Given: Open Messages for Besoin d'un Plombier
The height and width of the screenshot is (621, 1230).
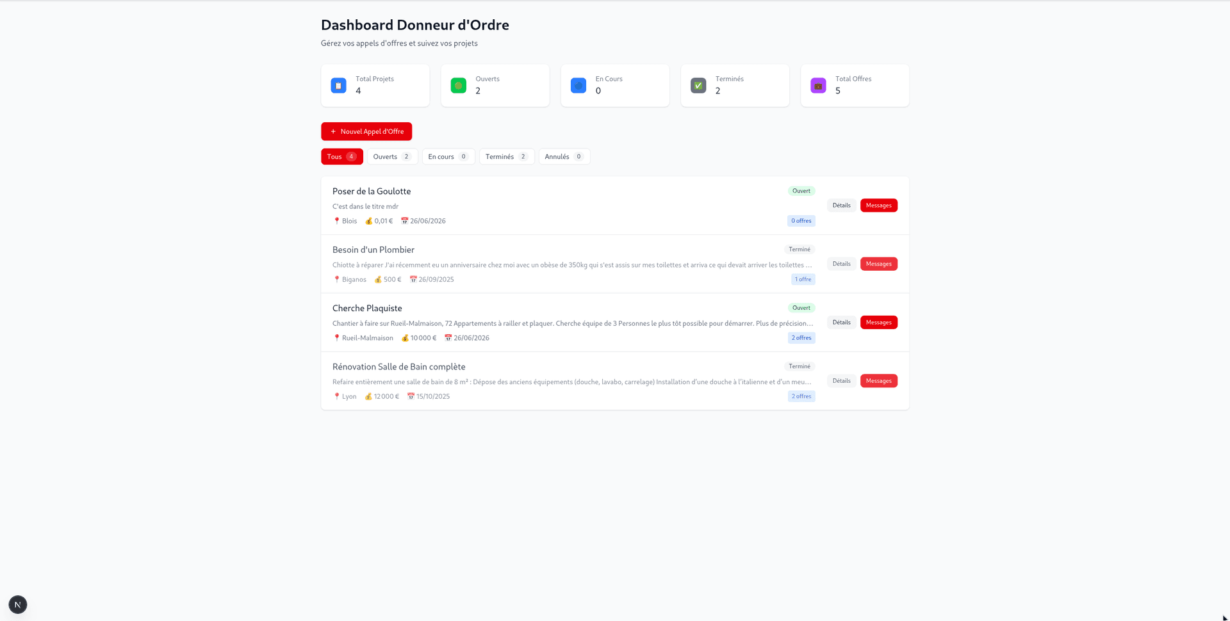Looking at the screenshot, I should click(878, 264).
